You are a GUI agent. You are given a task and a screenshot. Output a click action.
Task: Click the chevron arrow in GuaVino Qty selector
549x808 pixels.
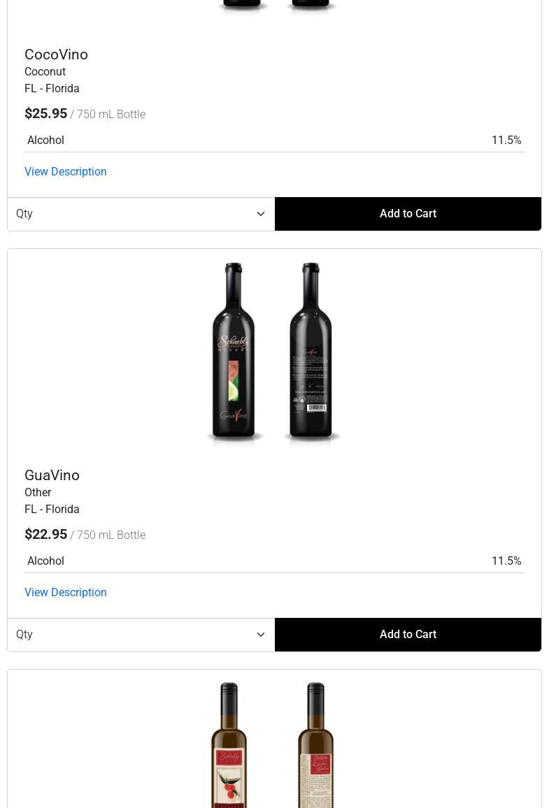[261, 635]
